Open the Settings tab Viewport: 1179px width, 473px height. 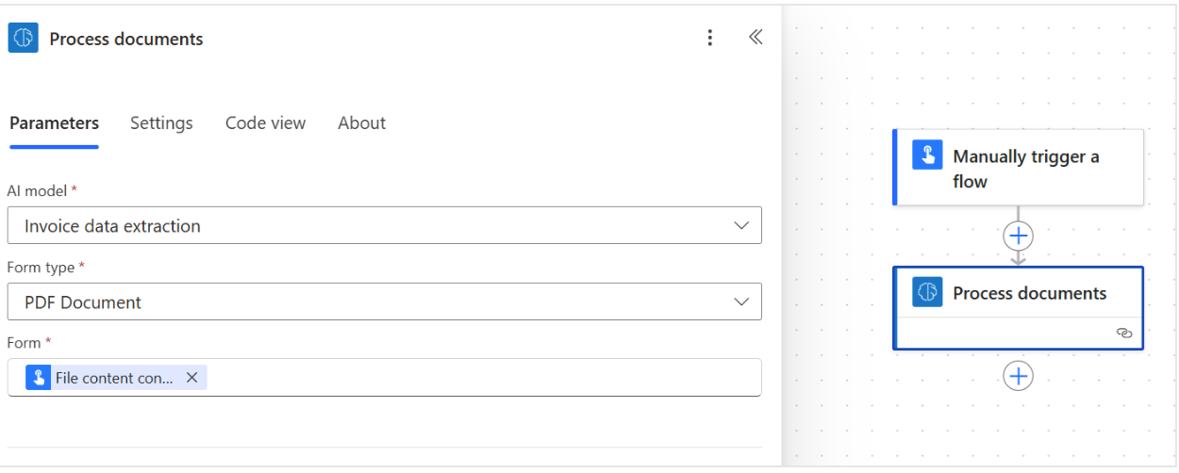(161, 123)
